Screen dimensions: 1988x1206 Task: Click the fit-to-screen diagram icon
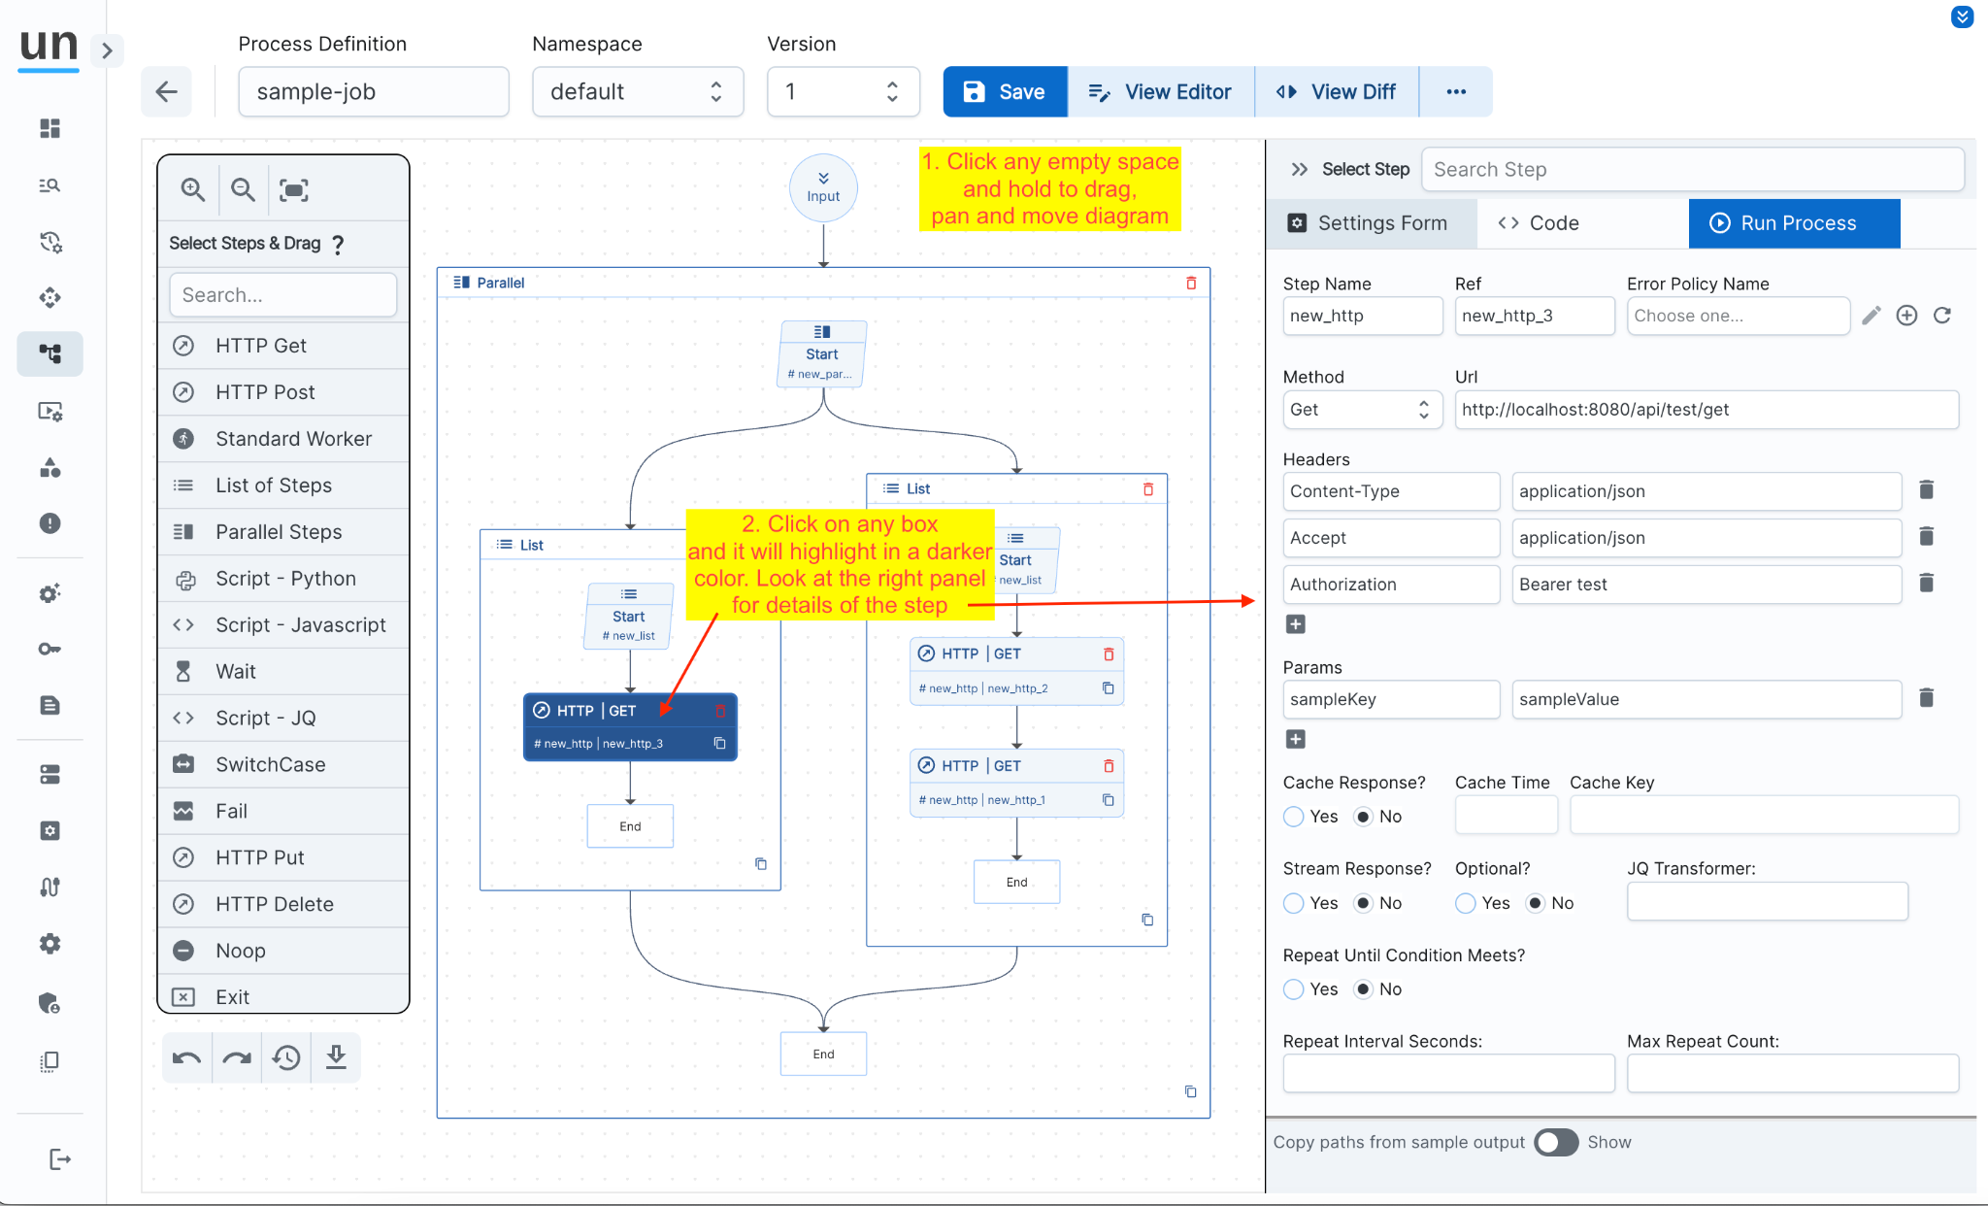pyautogui.click(x=293, y=189)
